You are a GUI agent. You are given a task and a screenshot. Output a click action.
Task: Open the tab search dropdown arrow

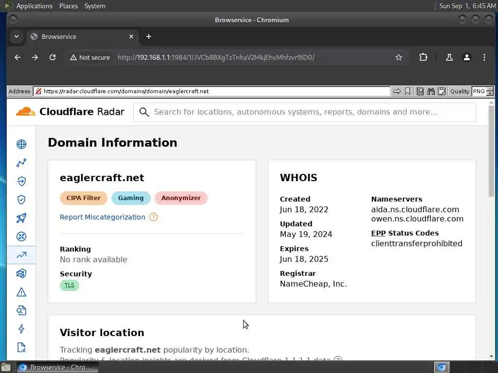click(x=17, y=36)
